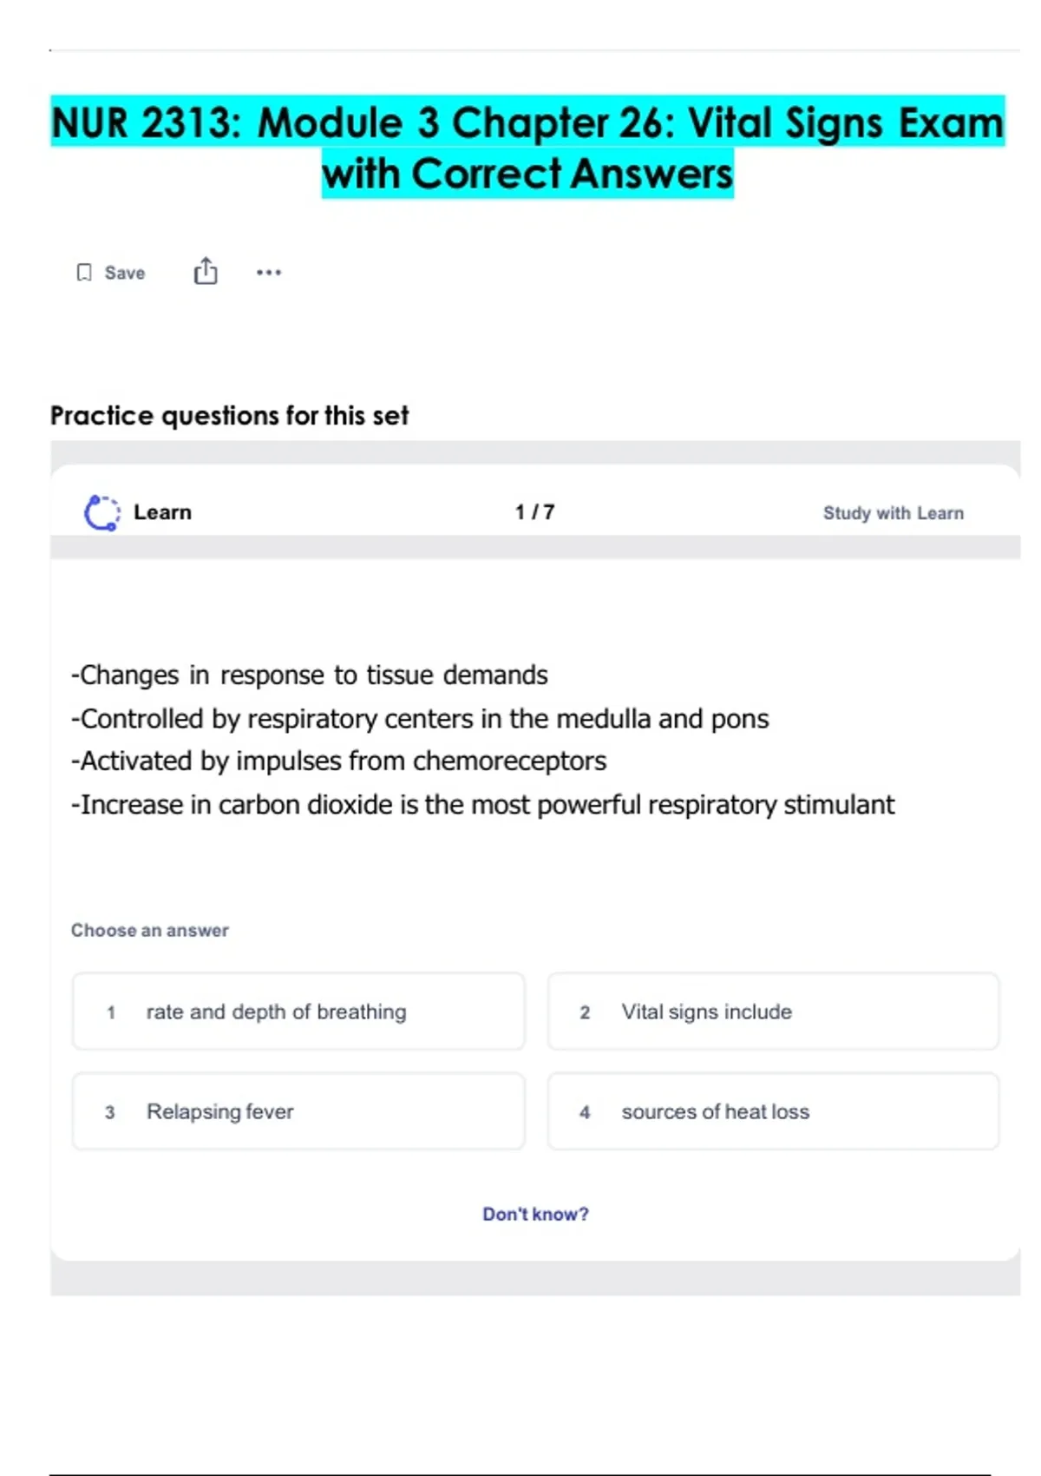Click the highlighted NUR 2313 exam title
This screenshot has width=1041, height=1476.
point(527,148)
